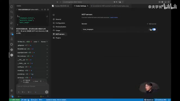This screenshot has height=101, width=180.
Task: Click Update is ready restart notice
Action: (56, 100)
